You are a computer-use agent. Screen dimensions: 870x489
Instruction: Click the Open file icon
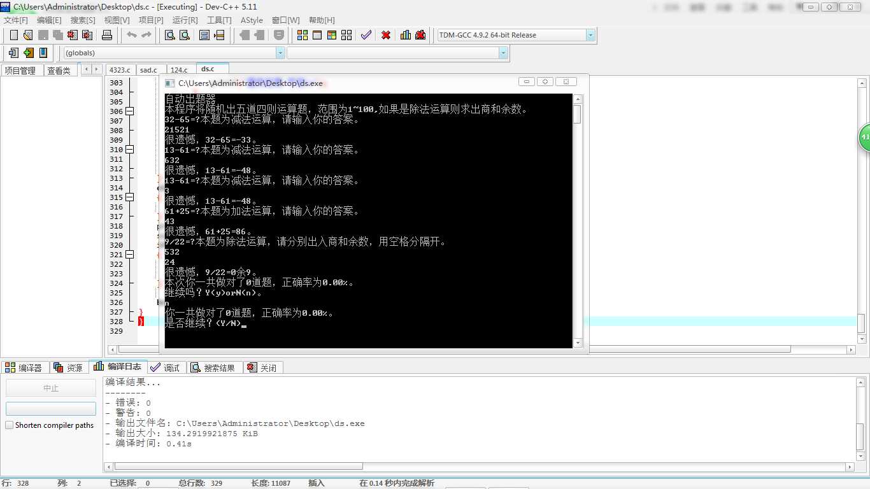click(28, 35)
